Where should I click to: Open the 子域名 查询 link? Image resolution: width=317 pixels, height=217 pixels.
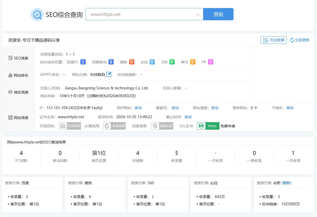click(290, 108)
